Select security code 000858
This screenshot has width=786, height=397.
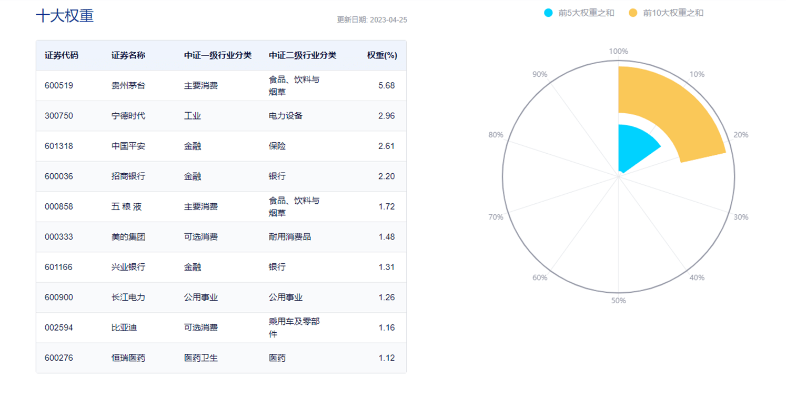pos(59,206)
